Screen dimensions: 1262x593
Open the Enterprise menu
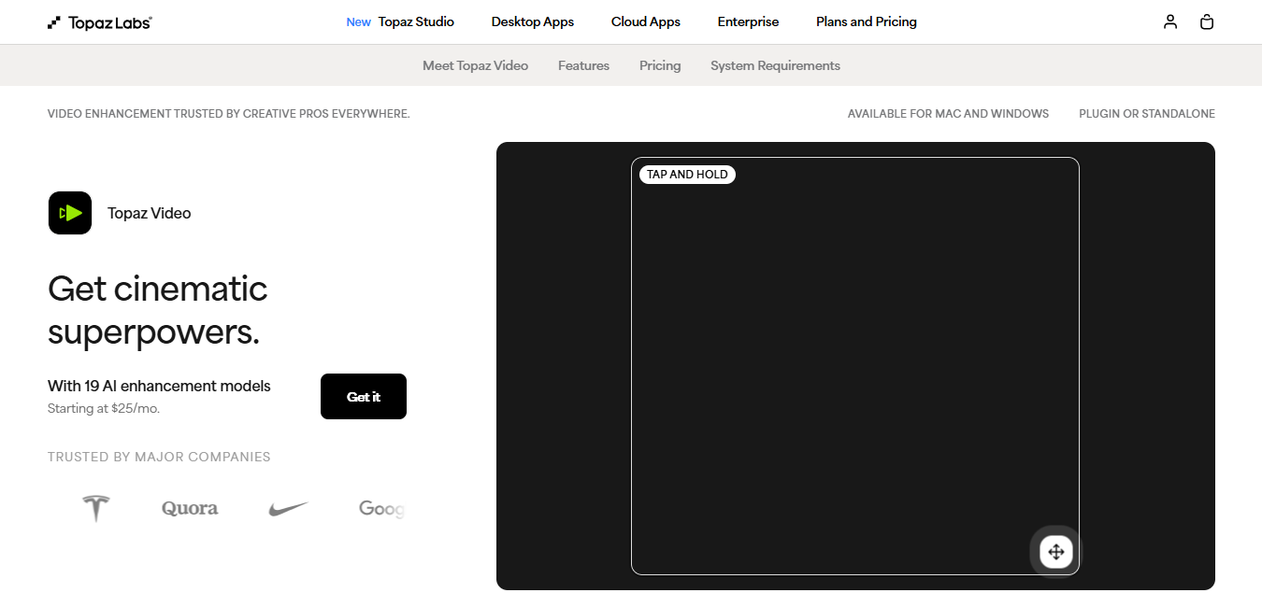click(748, 21)
